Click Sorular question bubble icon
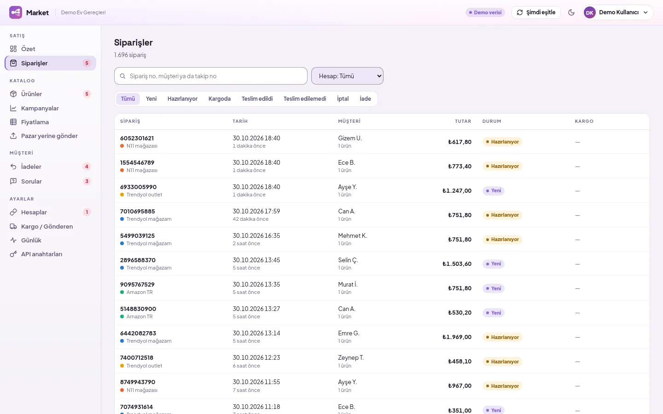The image size is (663, 414). 13,181
